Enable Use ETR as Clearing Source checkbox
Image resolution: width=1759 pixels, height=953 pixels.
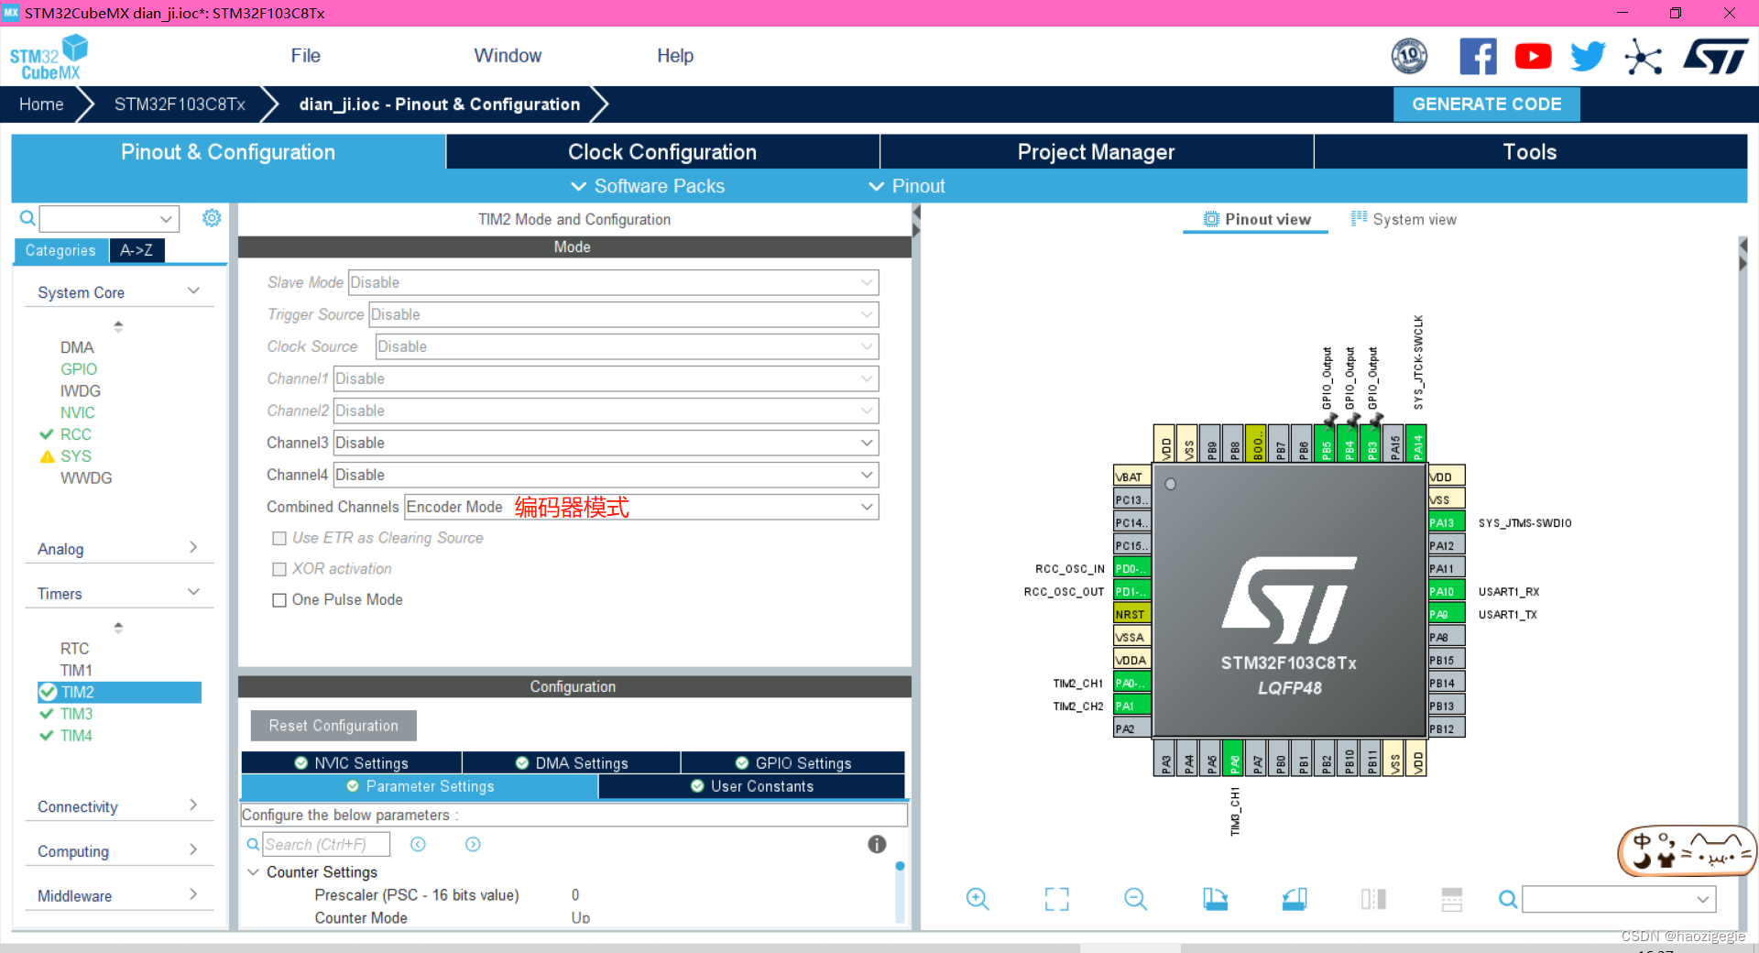point(279,538)
